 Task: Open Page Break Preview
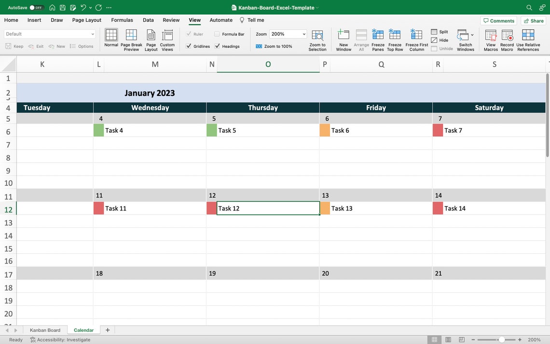(x=131, y=40)
